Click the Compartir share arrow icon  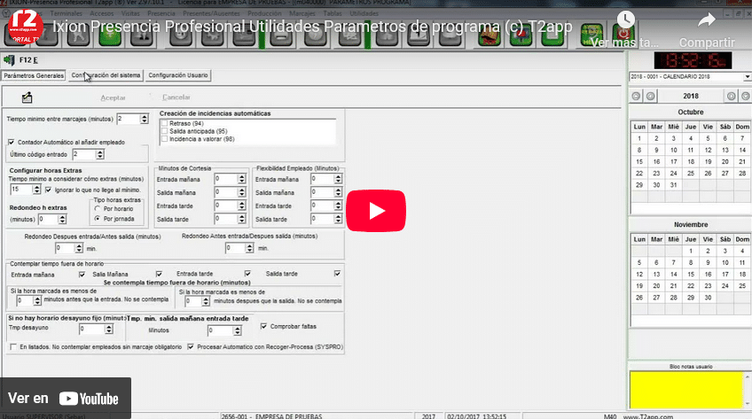(x=707, y=20)
